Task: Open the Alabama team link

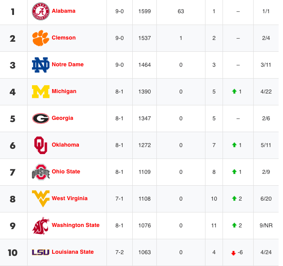Action: pyautogui.click(x=64, y=11)
